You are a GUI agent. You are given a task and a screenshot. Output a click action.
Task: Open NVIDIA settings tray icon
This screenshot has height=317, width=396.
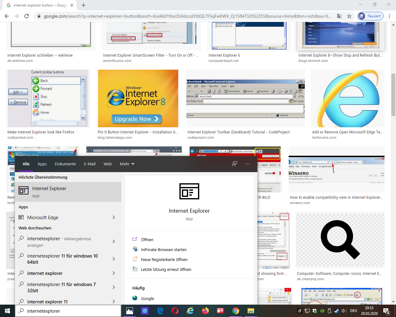[x=322, y=311]
